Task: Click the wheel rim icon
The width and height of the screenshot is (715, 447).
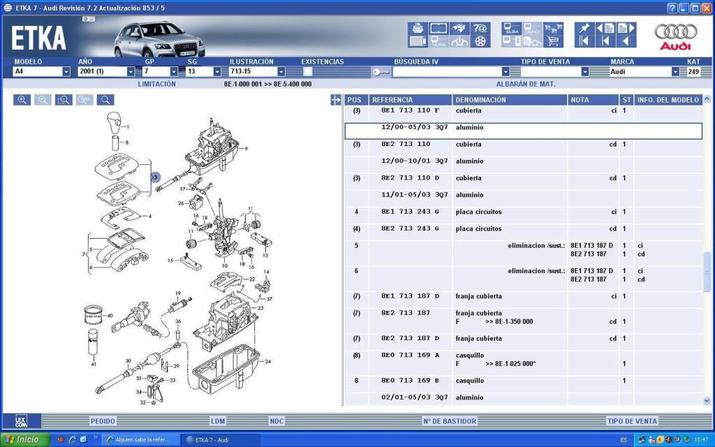Action: (x=480, y=41)
